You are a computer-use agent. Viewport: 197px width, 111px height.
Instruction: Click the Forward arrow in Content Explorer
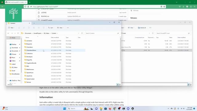[12, 33]
